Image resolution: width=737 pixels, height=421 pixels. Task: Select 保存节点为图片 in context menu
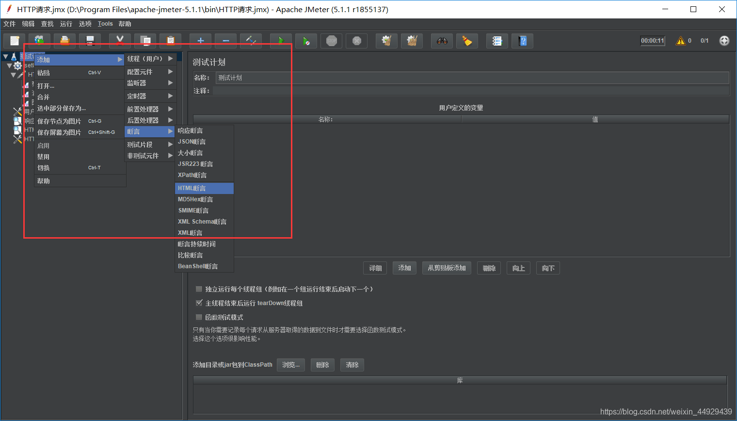coord(80,121)
